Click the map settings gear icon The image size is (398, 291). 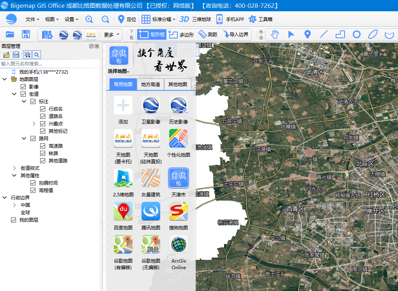coord(47,35)
